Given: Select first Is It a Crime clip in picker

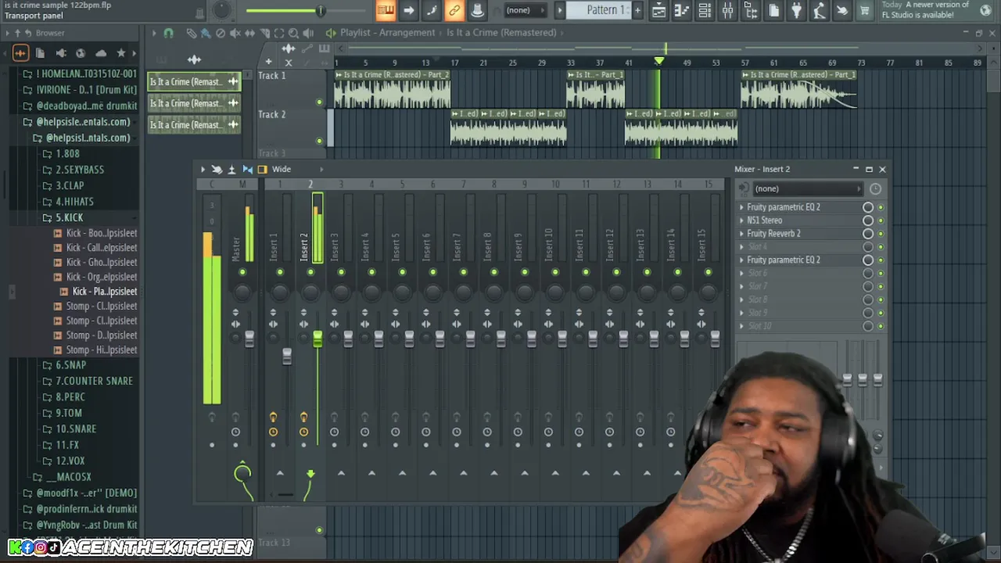Looking at the screenshot, I should [194, 81].
